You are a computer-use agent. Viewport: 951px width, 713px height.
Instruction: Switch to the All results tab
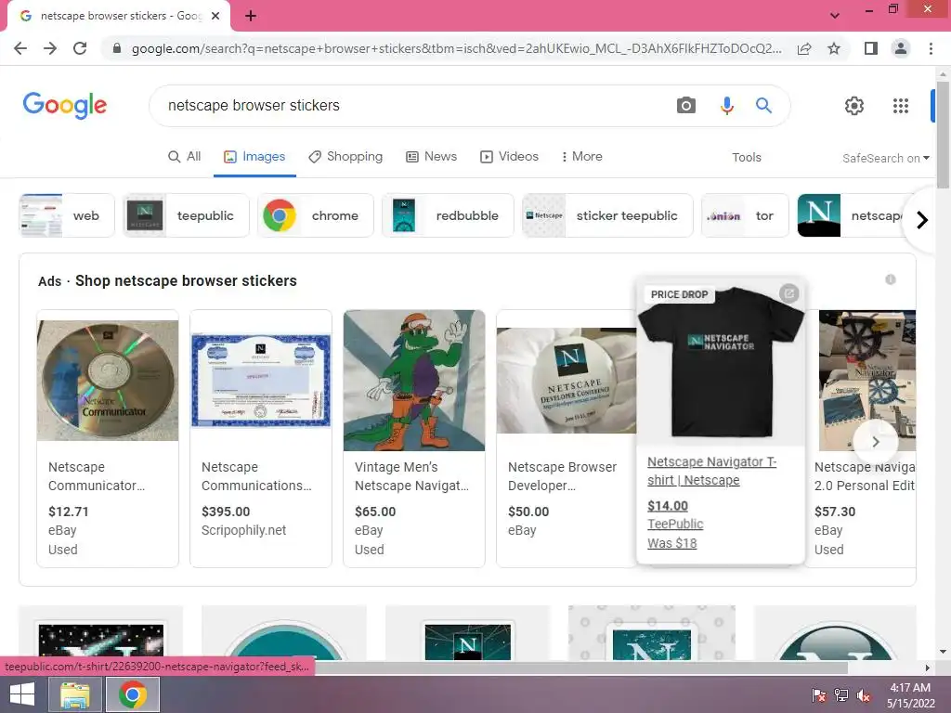click(185, 156)
